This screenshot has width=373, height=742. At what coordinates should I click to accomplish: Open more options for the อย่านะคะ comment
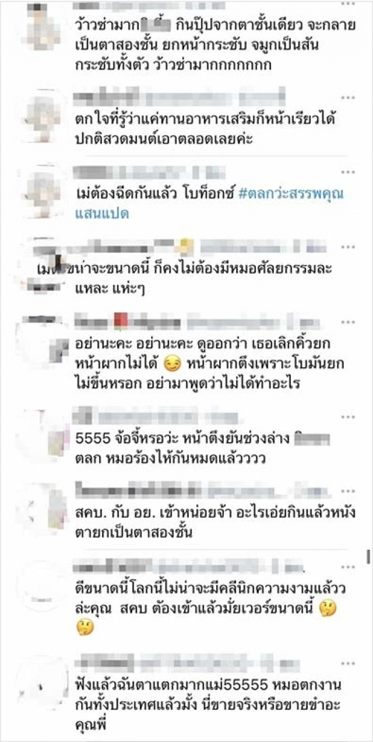(347, 322)
